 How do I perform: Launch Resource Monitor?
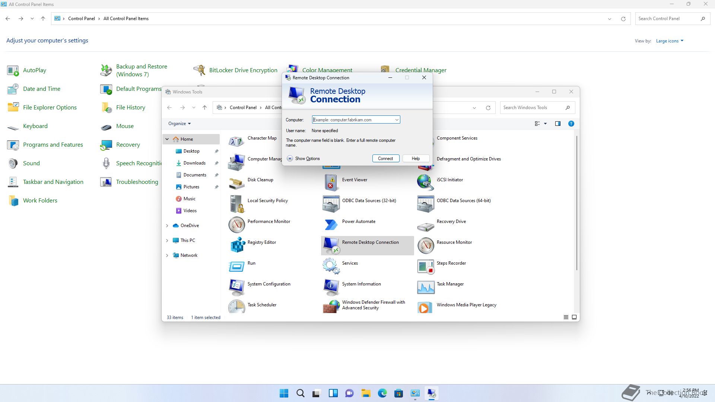pos(445,245)
